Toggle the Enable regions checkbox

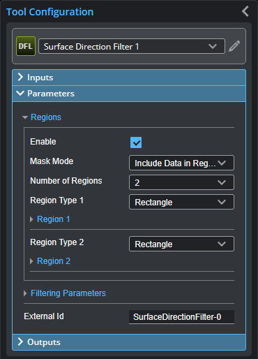click(136, 142)
